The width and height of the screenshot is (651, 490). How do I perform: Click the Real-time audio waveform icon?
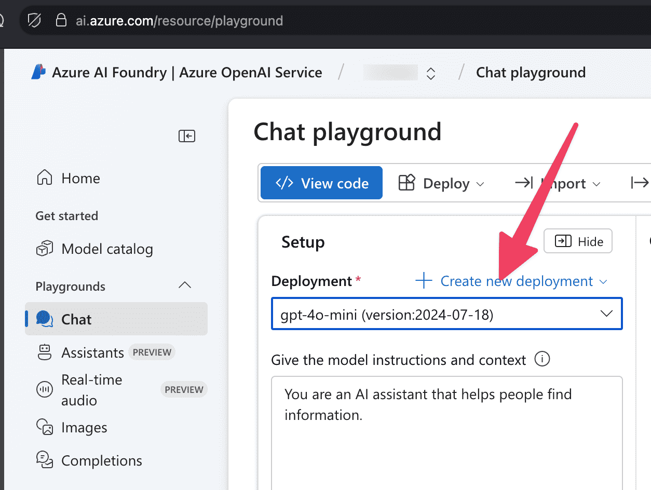point(45,390)
